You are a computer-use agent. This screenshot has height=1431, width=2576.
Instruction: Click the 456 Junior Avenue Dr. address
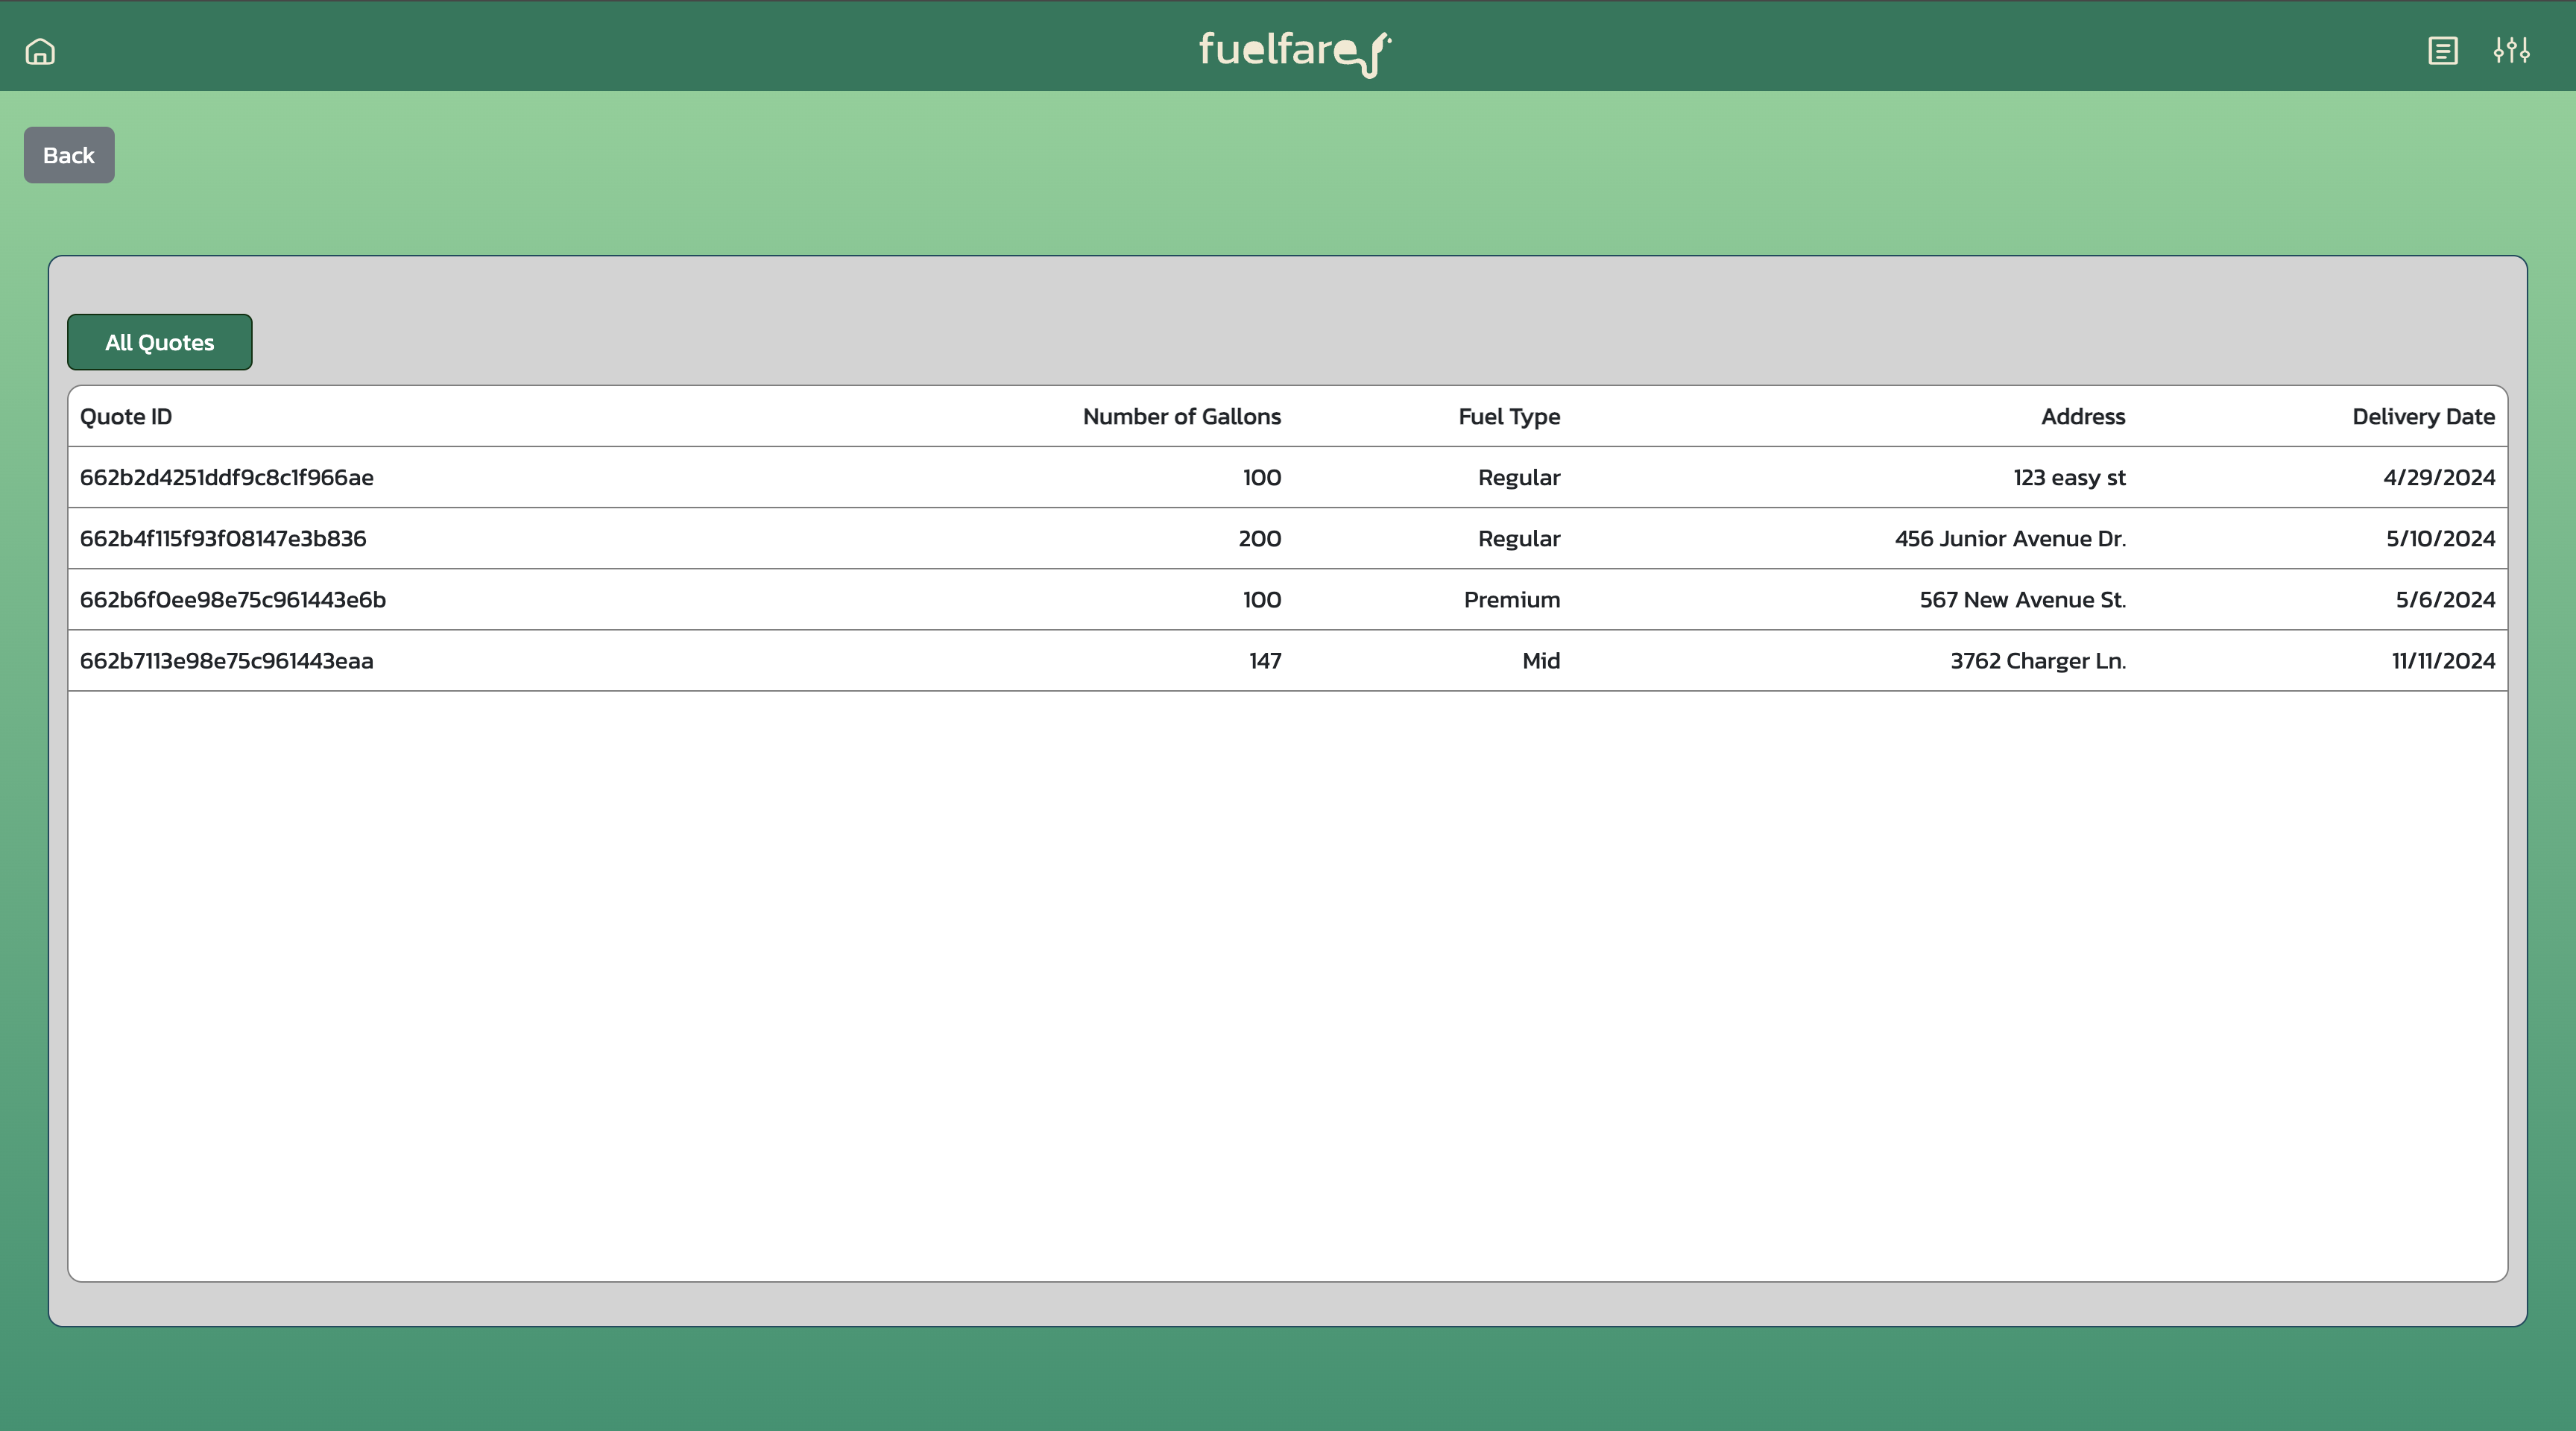pos(2009,539)
